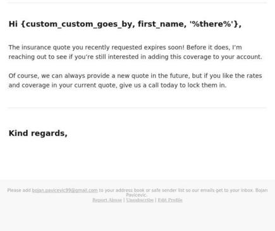Click 'Please add' text in the footer
Screen dimensions: 275x231
[19, 190]
